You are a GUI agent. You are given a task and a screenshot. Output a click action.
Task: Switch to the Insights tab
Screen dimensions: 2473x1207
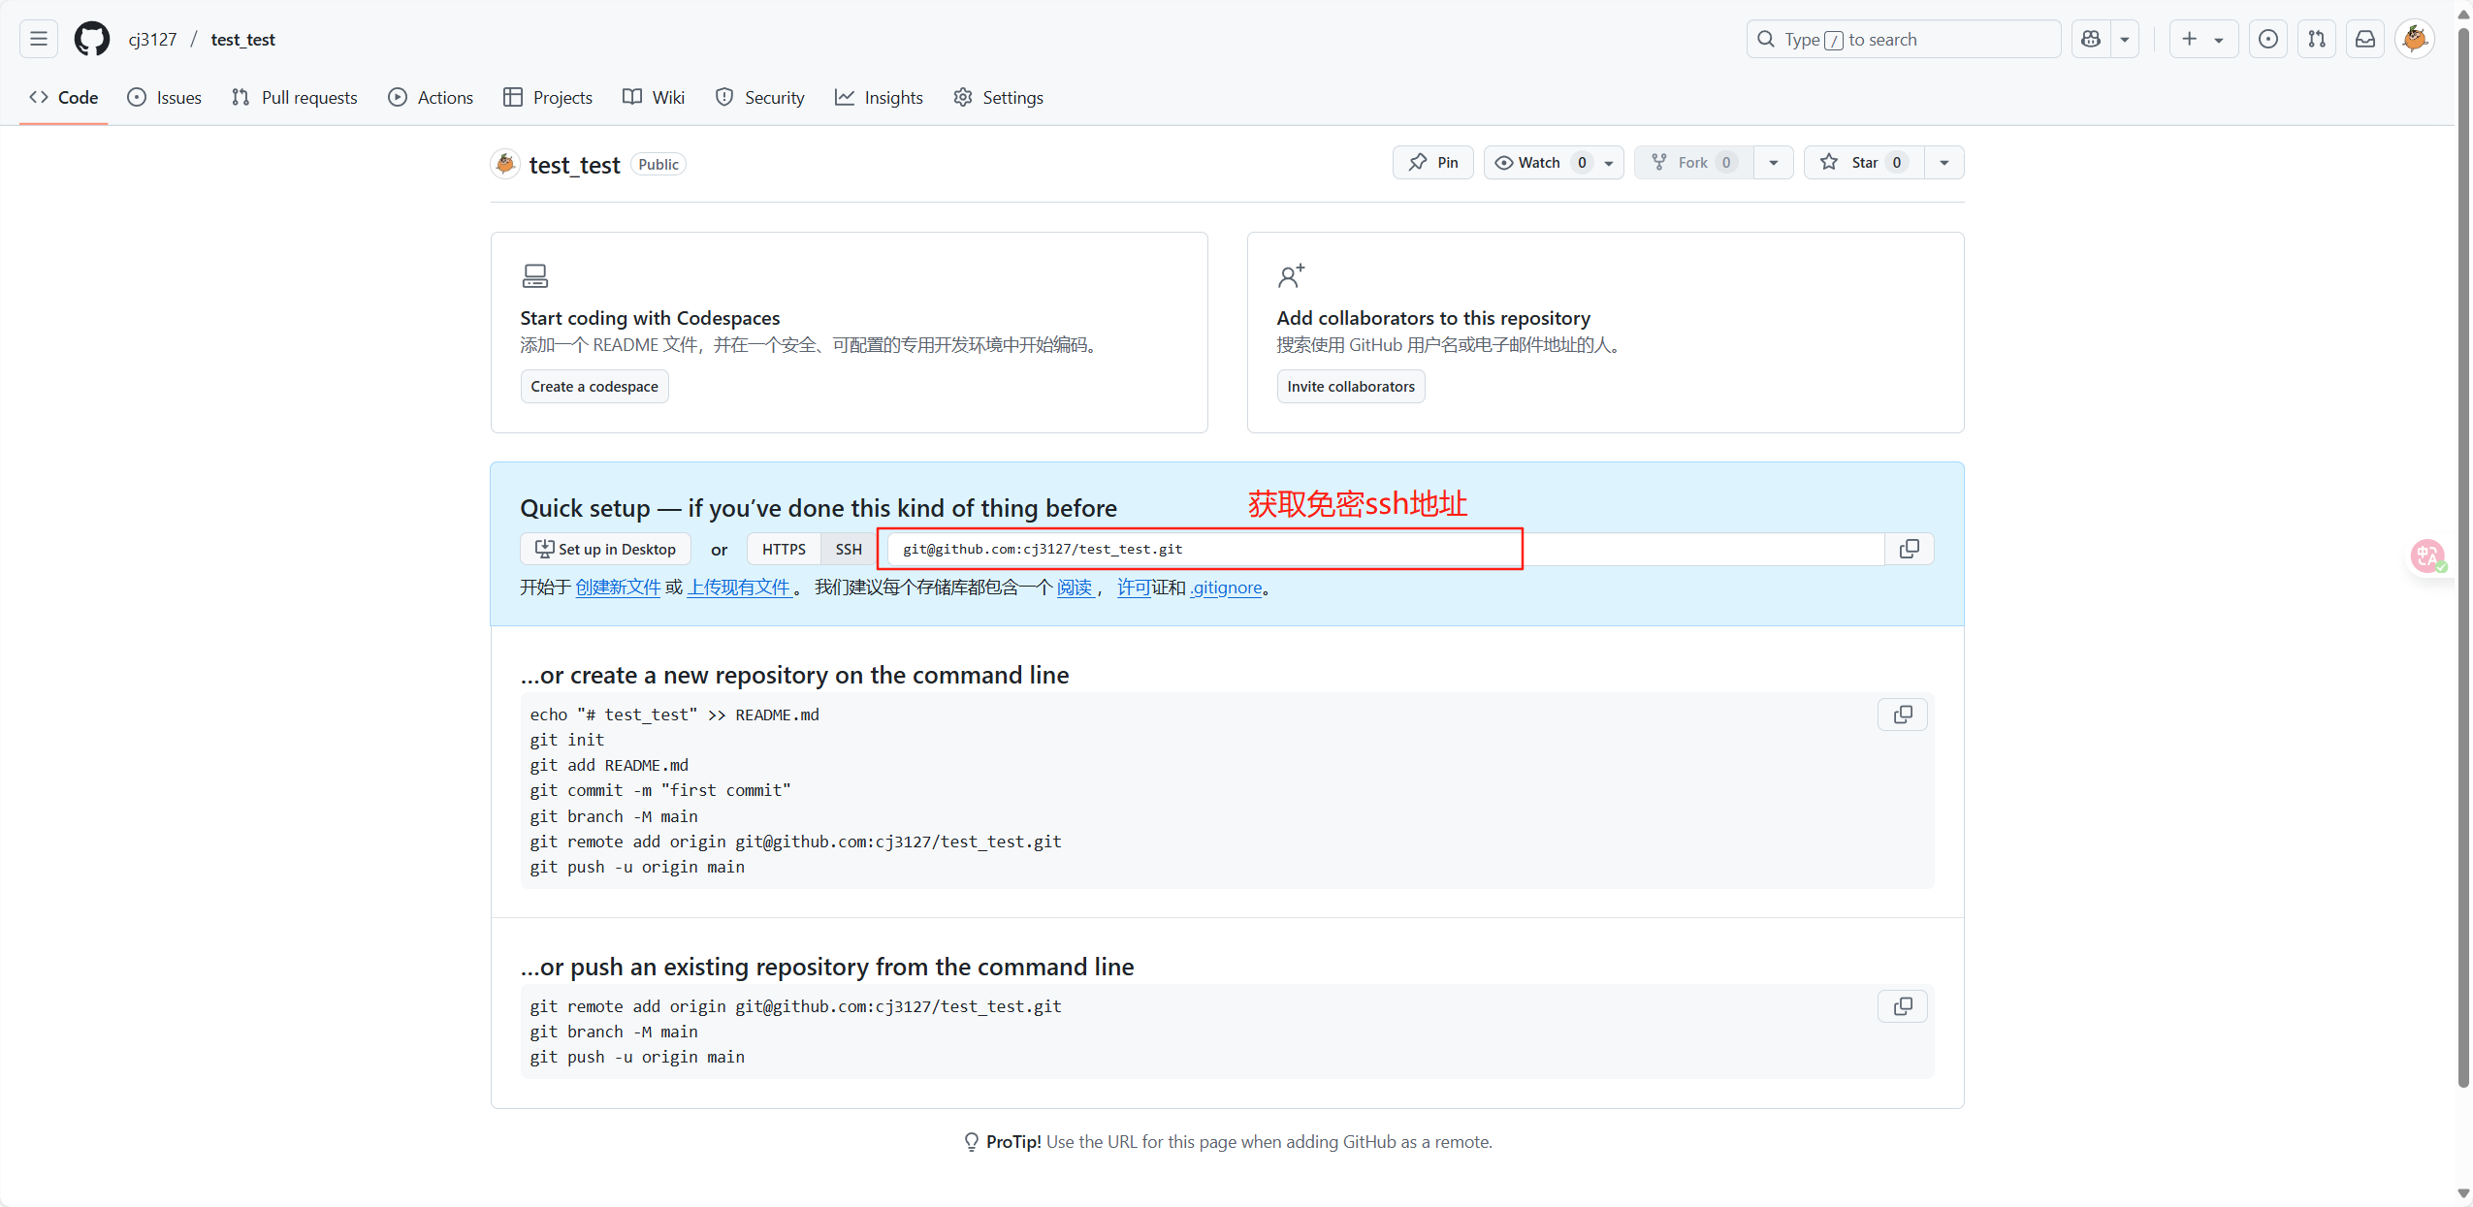pyautogui.click(x=880, y=97)
